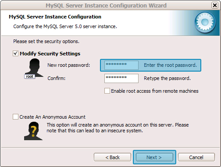Uncheck Modify Security Settings checkbox

[15, 54]
